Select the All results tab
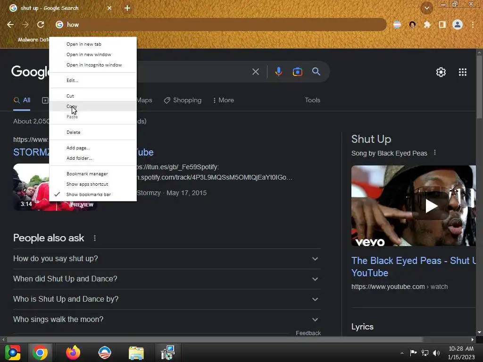Image resolution: width=483 pixels, height=362 pixels. [22, 100]
